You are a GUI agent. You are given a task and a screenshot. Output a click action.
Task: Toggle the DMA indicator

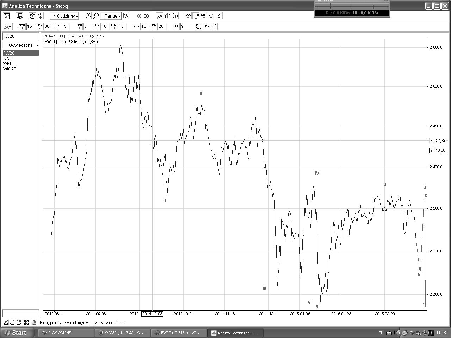206,26
